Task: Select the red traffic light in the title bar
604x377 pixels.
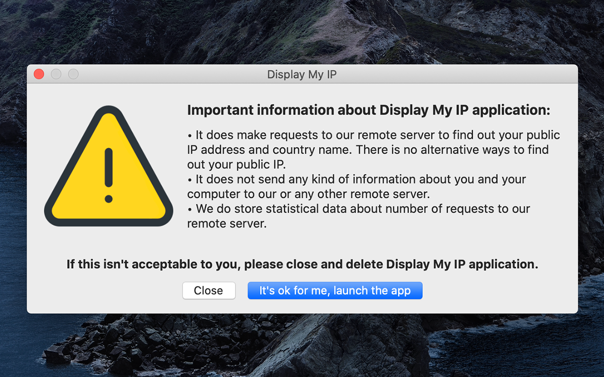Action: tap(39, 74)
